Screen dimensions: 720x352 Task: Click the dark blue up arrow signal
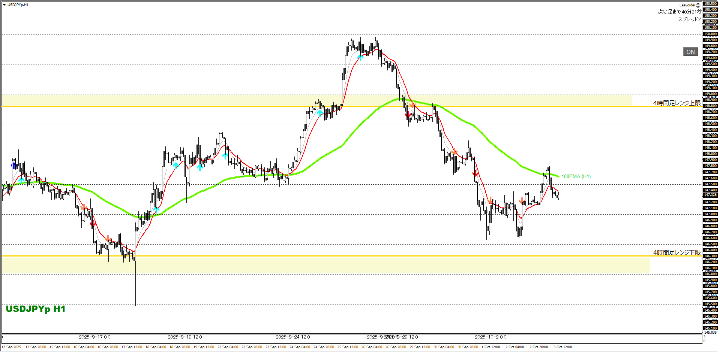(x=14, y=166)
